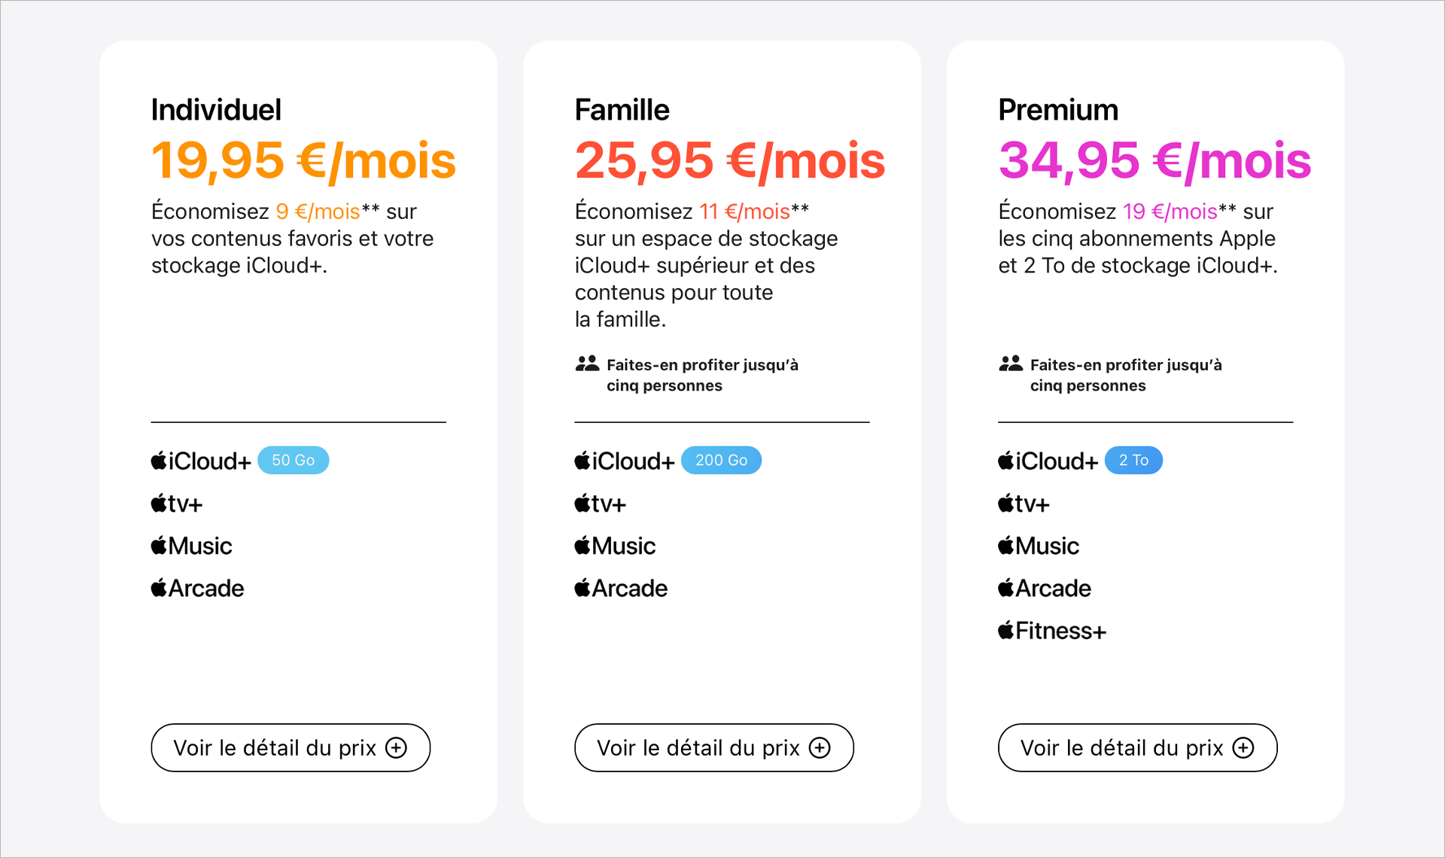Select the 200 Go storage badge
1445x858 pixels.
point(721,460)
